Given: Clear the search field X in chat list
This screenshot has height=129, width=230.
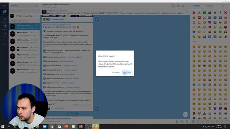Looking at the screenshot, I should (x=36, y=6).
